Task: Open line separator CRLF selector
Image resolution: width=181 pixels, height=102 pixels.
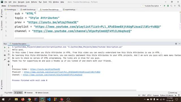Action: pyautogui.click(x=144, y=95)
